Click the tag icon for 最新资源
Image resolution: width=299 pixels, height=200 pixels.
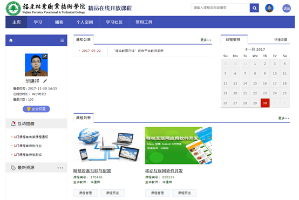coord(13,168)
